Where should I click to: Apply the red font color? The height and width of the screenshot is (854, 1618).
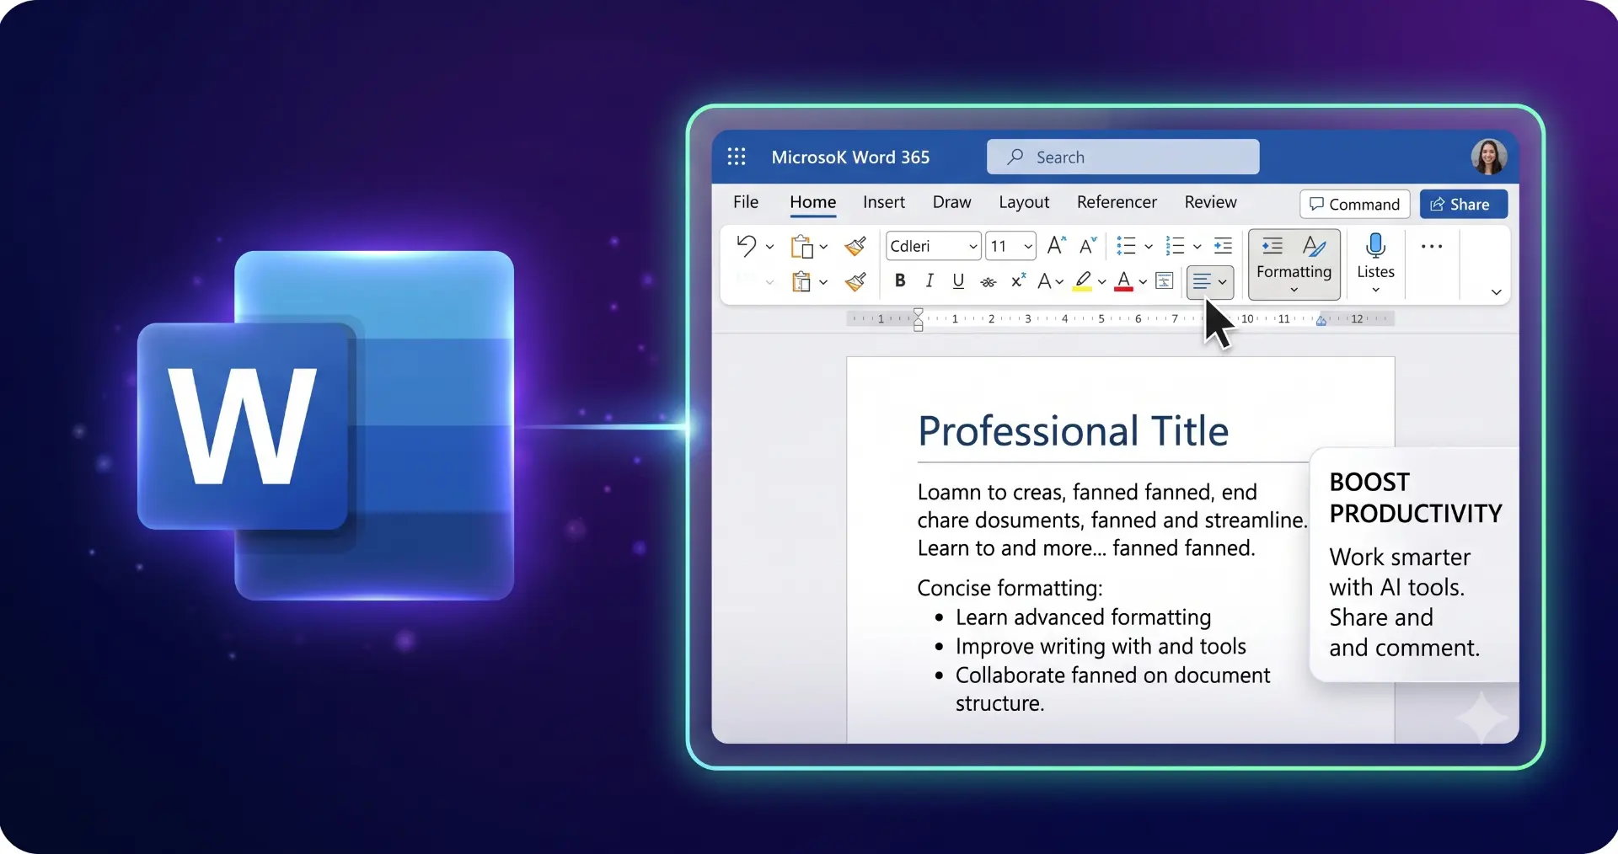click(1123, 281)
